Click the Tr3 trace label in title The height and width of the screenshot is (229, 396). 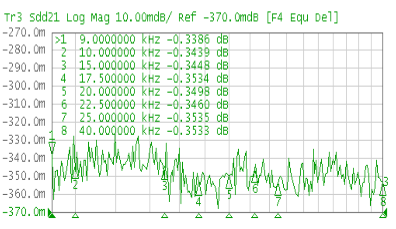[14, 18]
